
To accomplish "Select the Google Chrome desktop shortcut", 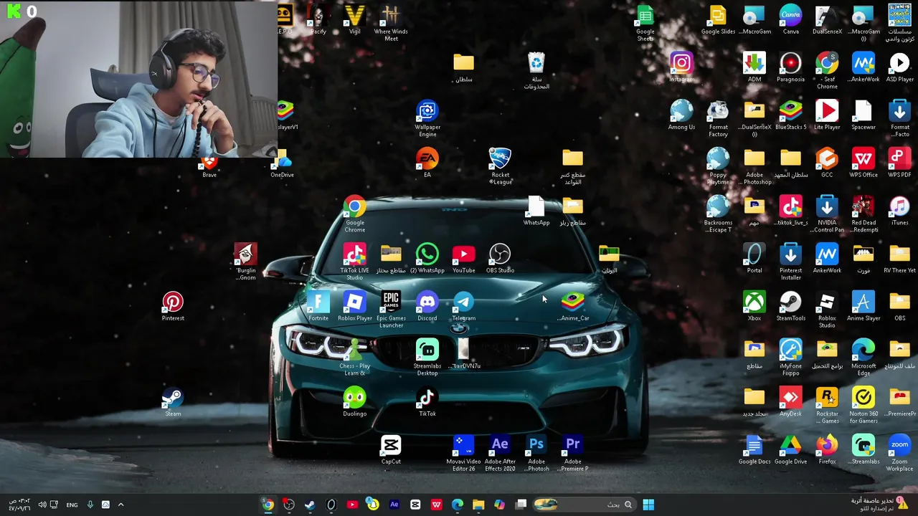I will click(354, 214).
